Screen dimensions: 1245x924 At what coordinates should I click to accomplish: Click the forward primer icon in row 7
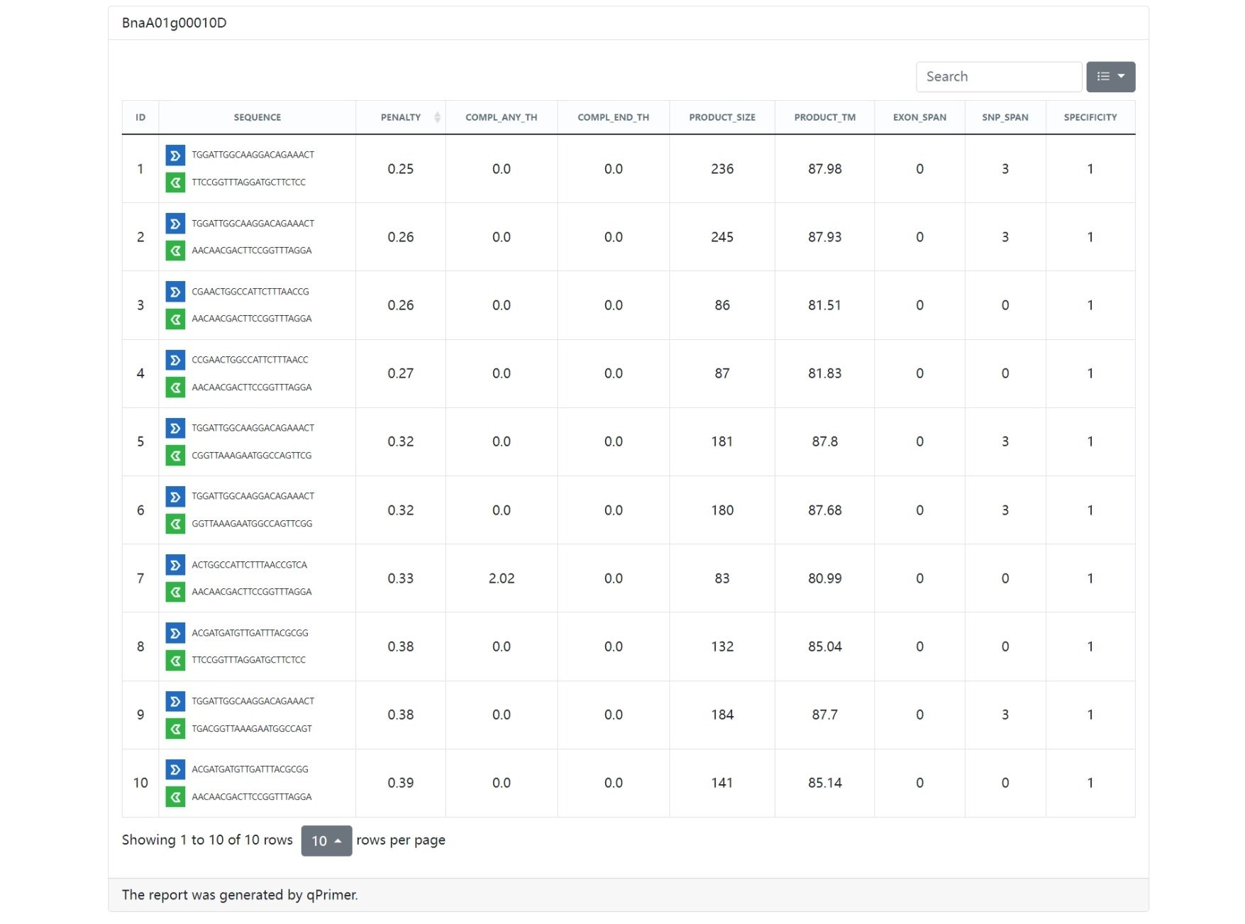175,566
